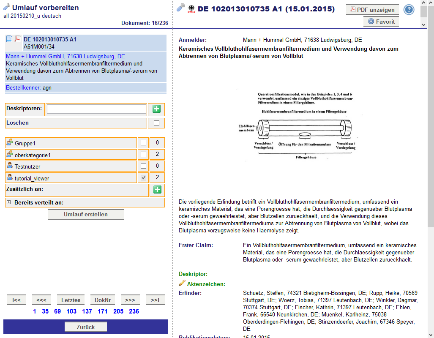This screenshot has height=338, width=434.
Task: Open the Mann + Hummel GmbH applicant link
Action: (x=66, y=57)
